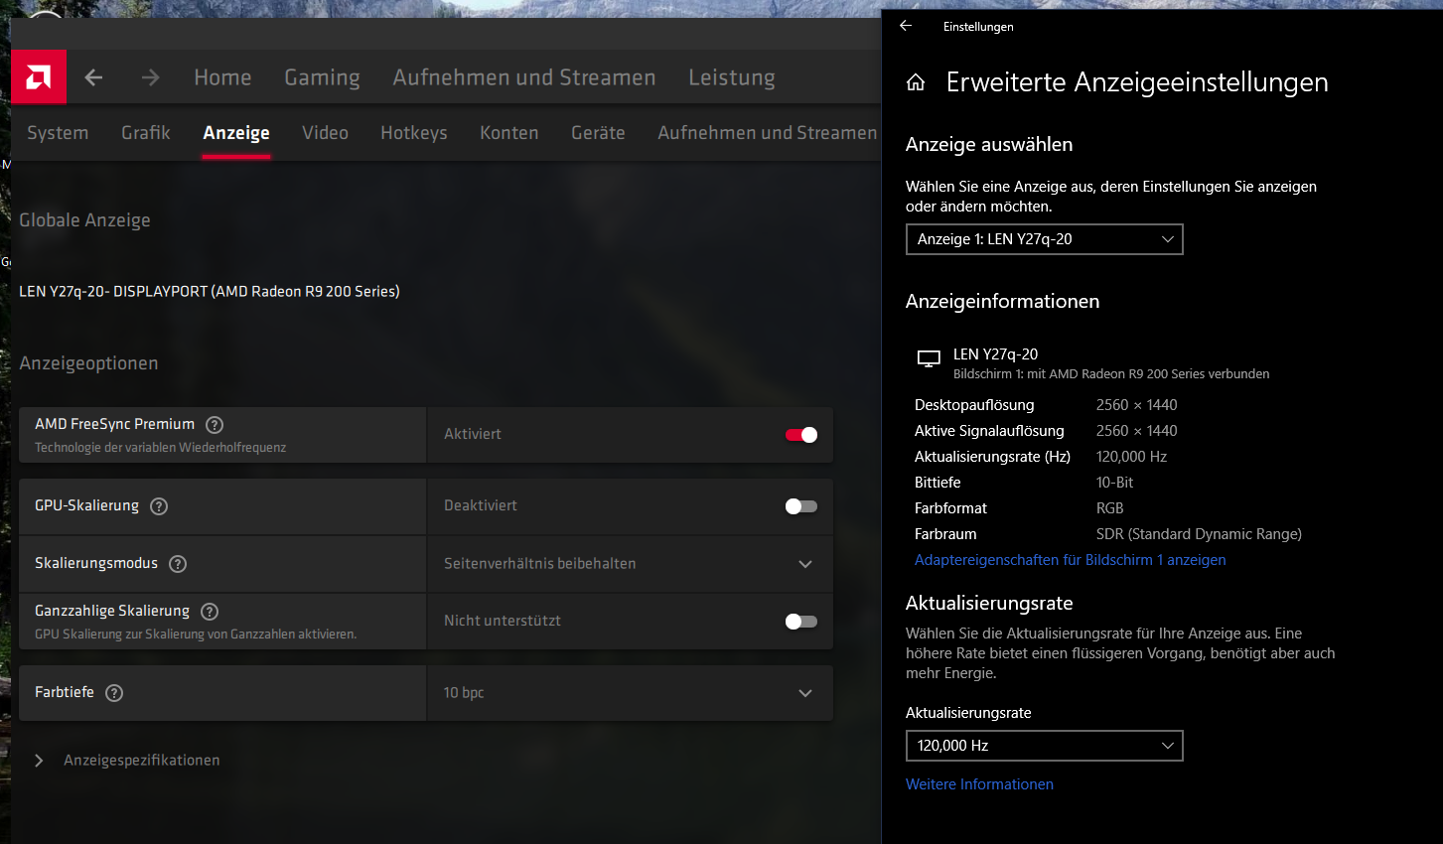Click the home icon in Einstellungen
This screenshot has width=1443, height=844.
(916, 82)
